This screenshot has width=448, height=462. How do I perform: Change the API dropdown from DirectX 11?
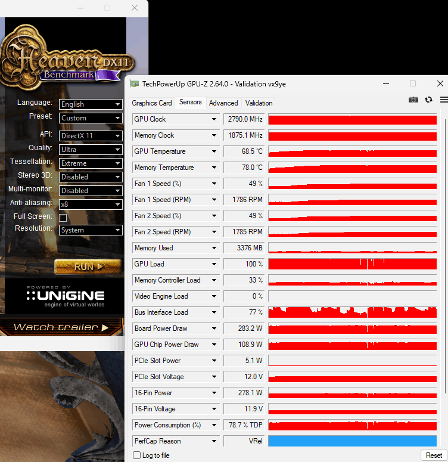click(x=91, y=136)
